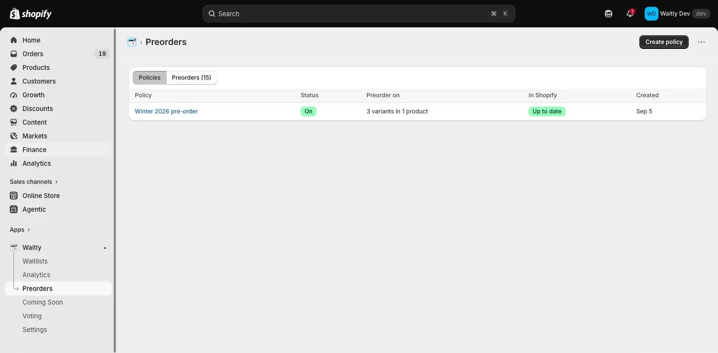Click the Online Store storefront icon
Image resolution: width=718 pixels, height=353 pixels.
(x=14, y=196)
